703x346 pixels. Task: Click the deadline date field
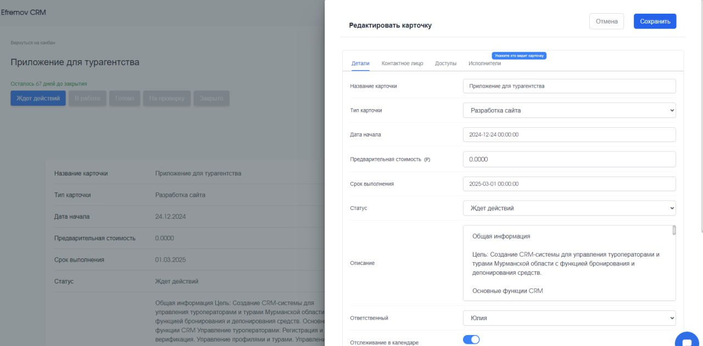point(569,184)
